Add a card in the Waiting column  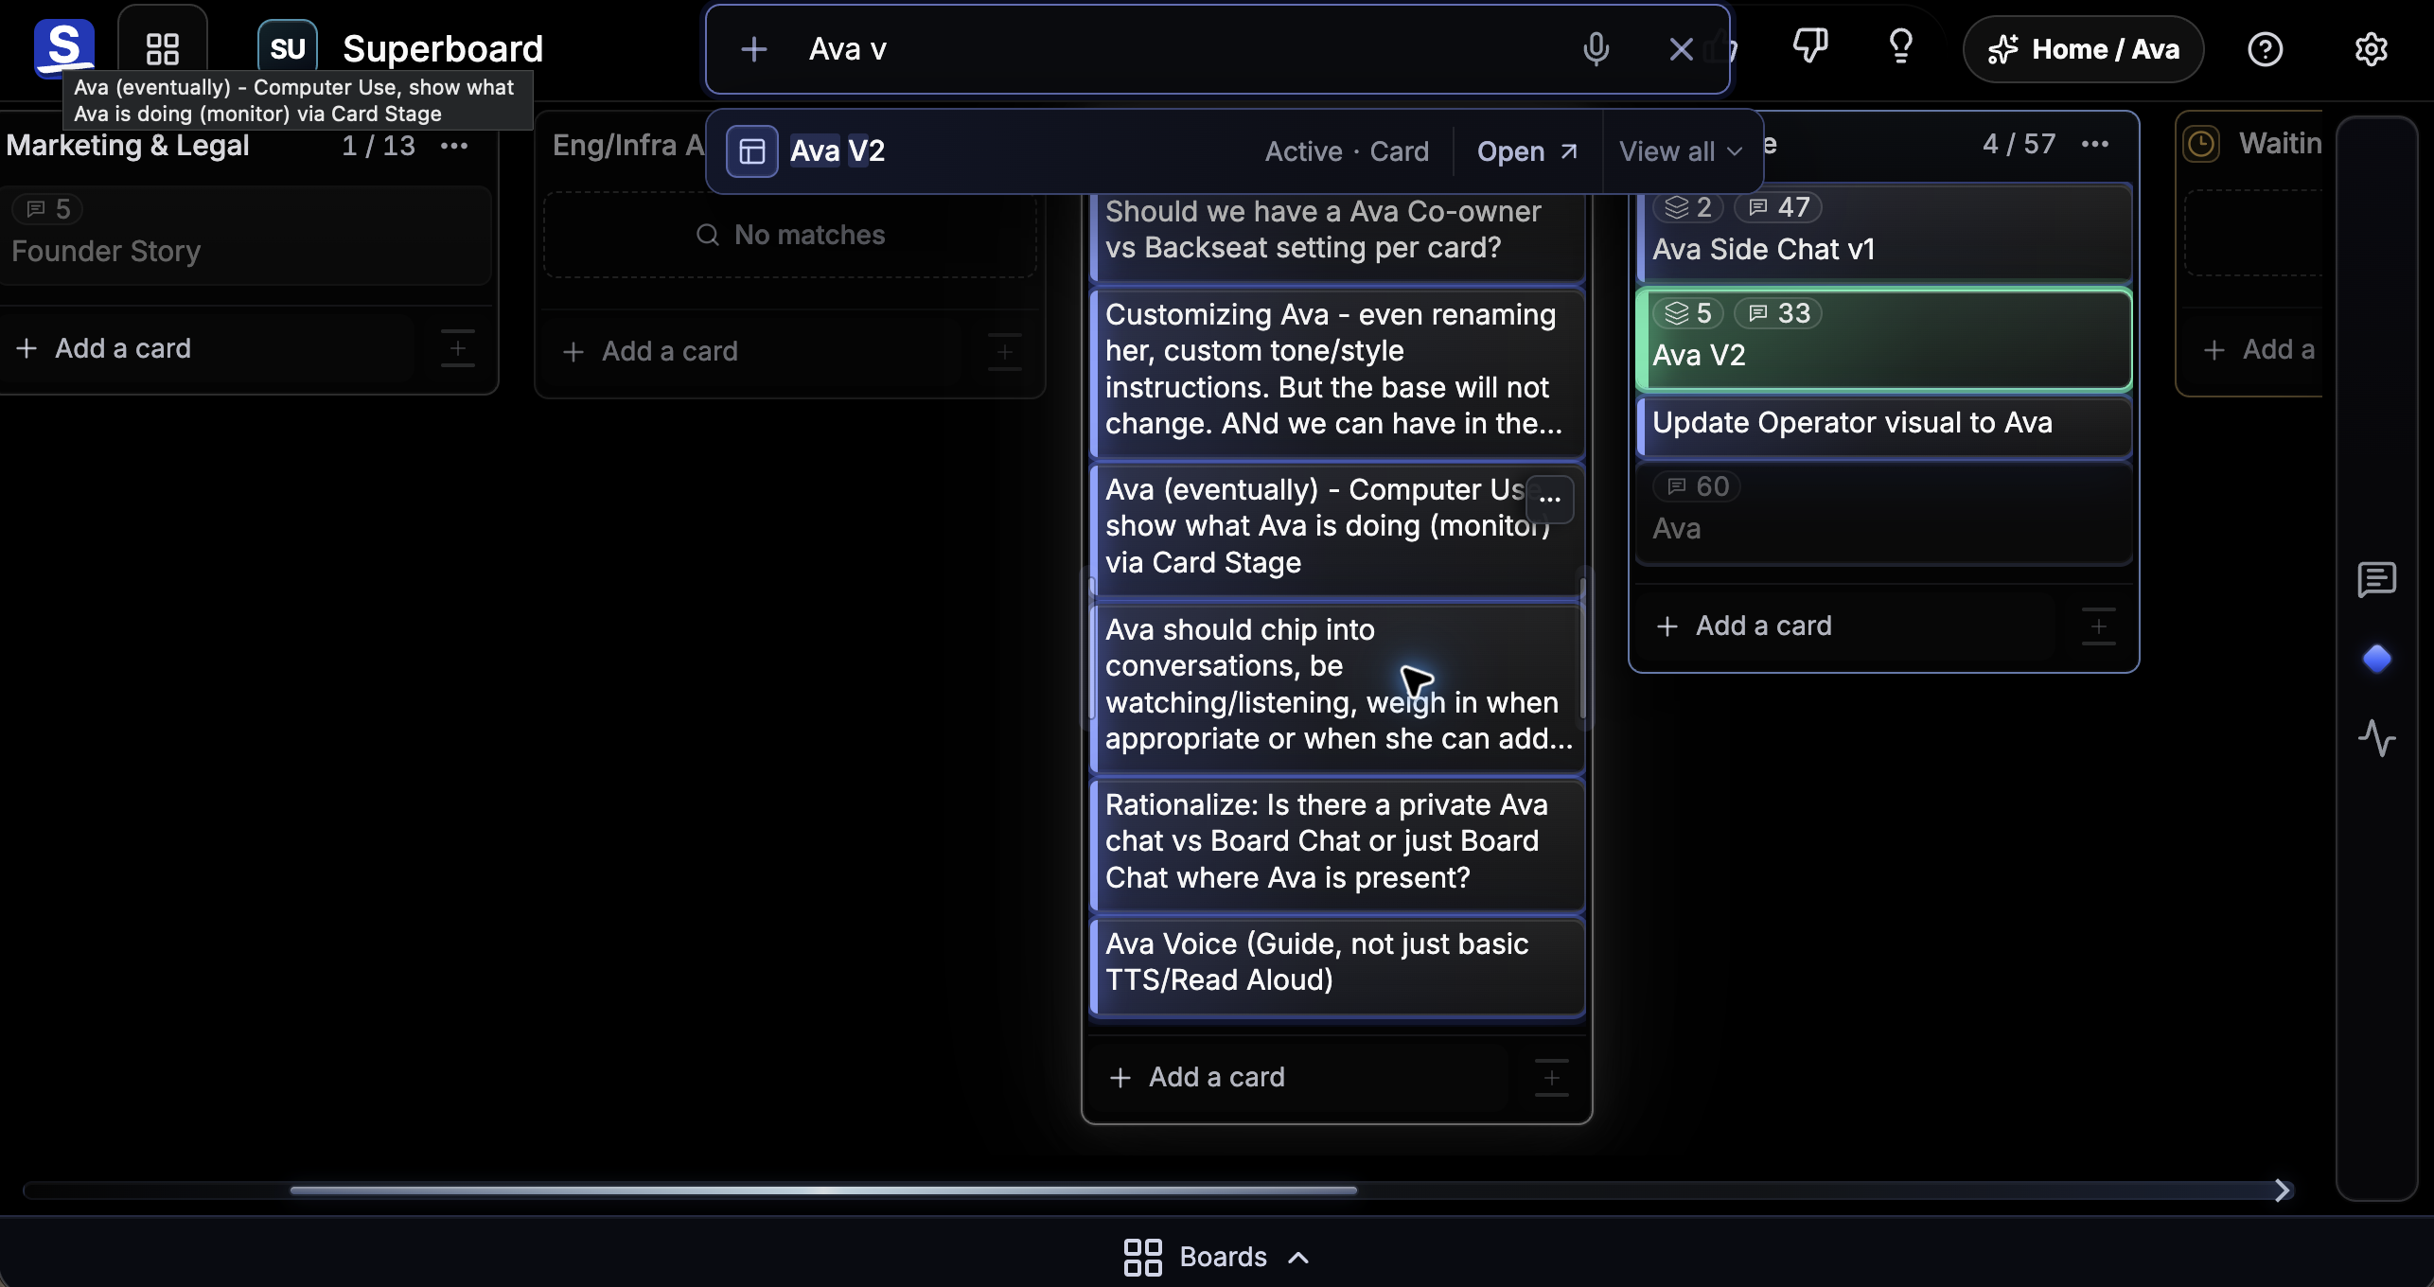pyautogui.click(x=2262, y=349)
